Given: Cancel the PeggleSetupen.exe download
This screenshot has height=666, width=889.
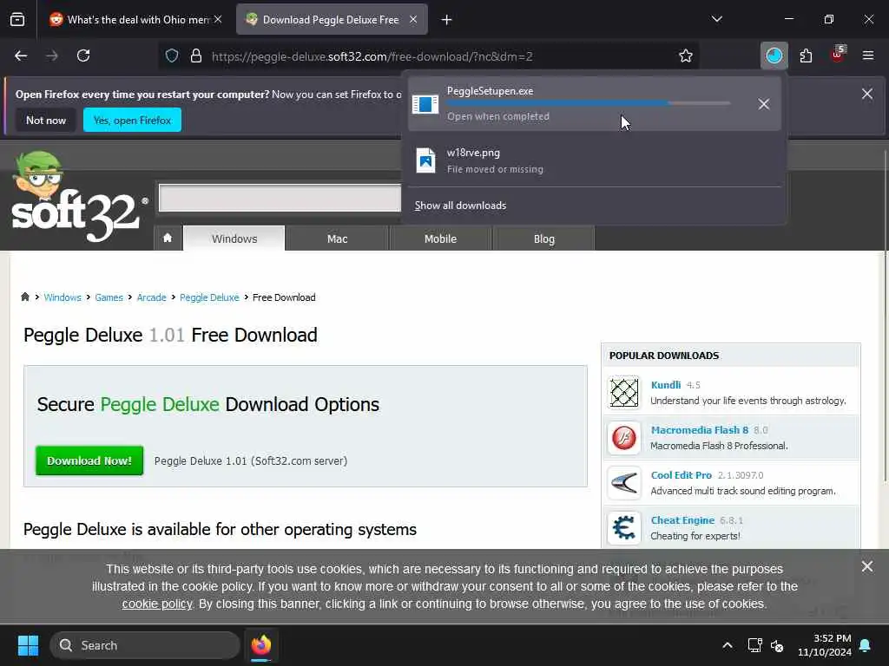Looking at the screenshot, I should [764, 104].
